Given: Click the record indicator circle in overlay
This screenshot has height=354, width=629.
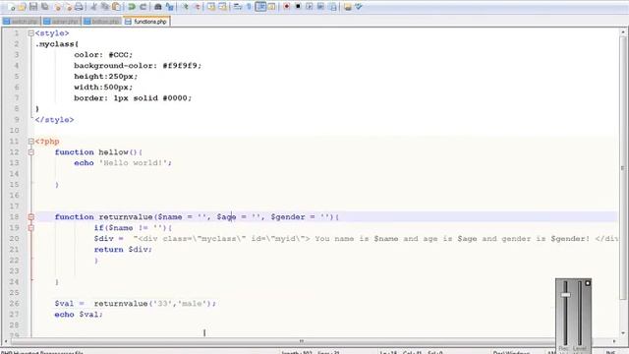Looking at the screenshot, I should tap(588, 283).
